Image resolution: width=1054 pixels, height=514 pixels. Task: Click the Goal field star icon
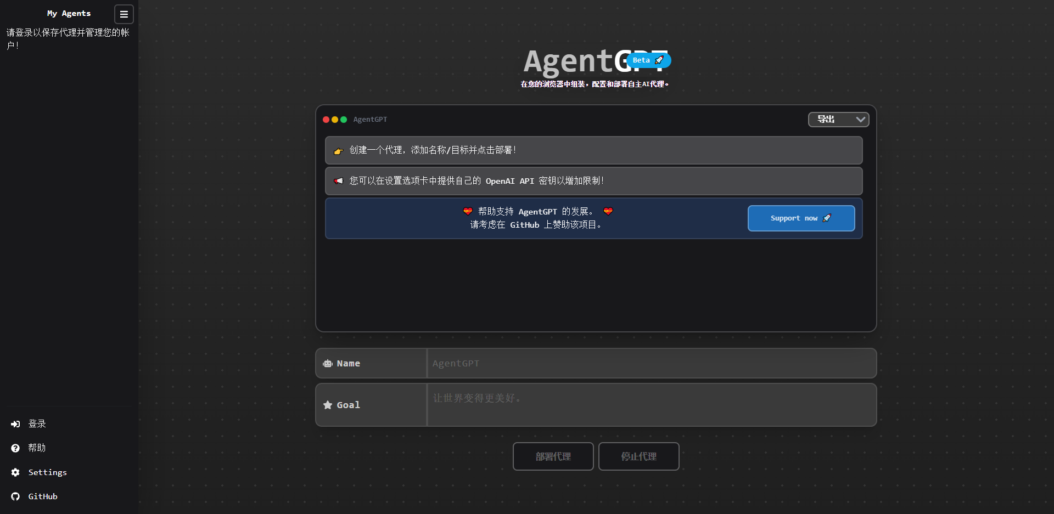(328, 405)
